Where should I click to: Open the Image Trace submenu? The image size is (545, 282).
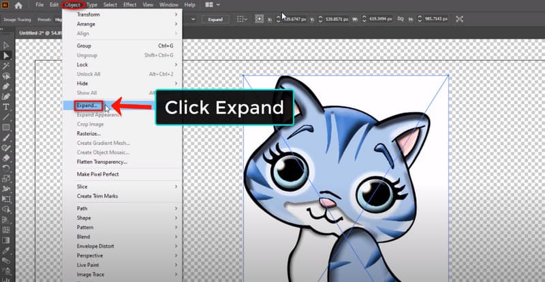(123, 275)
